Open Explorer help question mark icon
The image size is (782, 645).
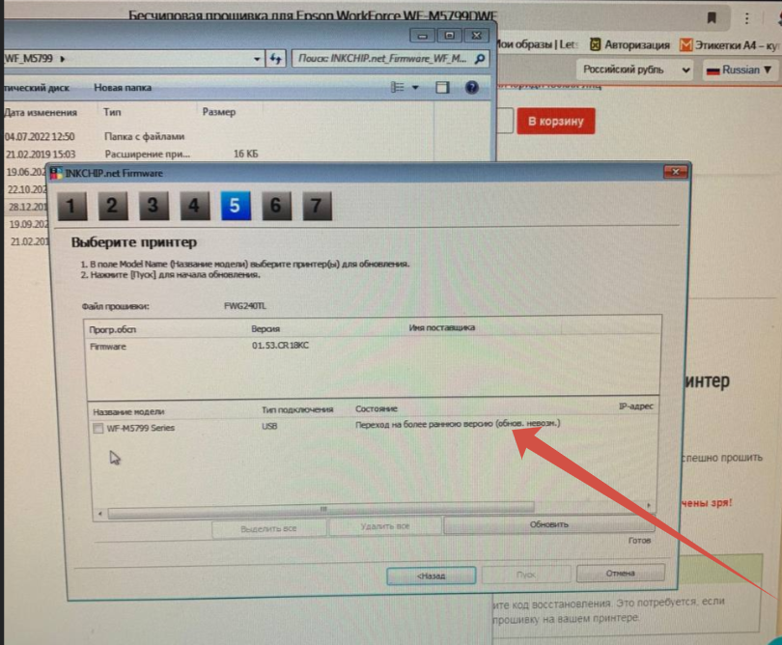(471, 88)
